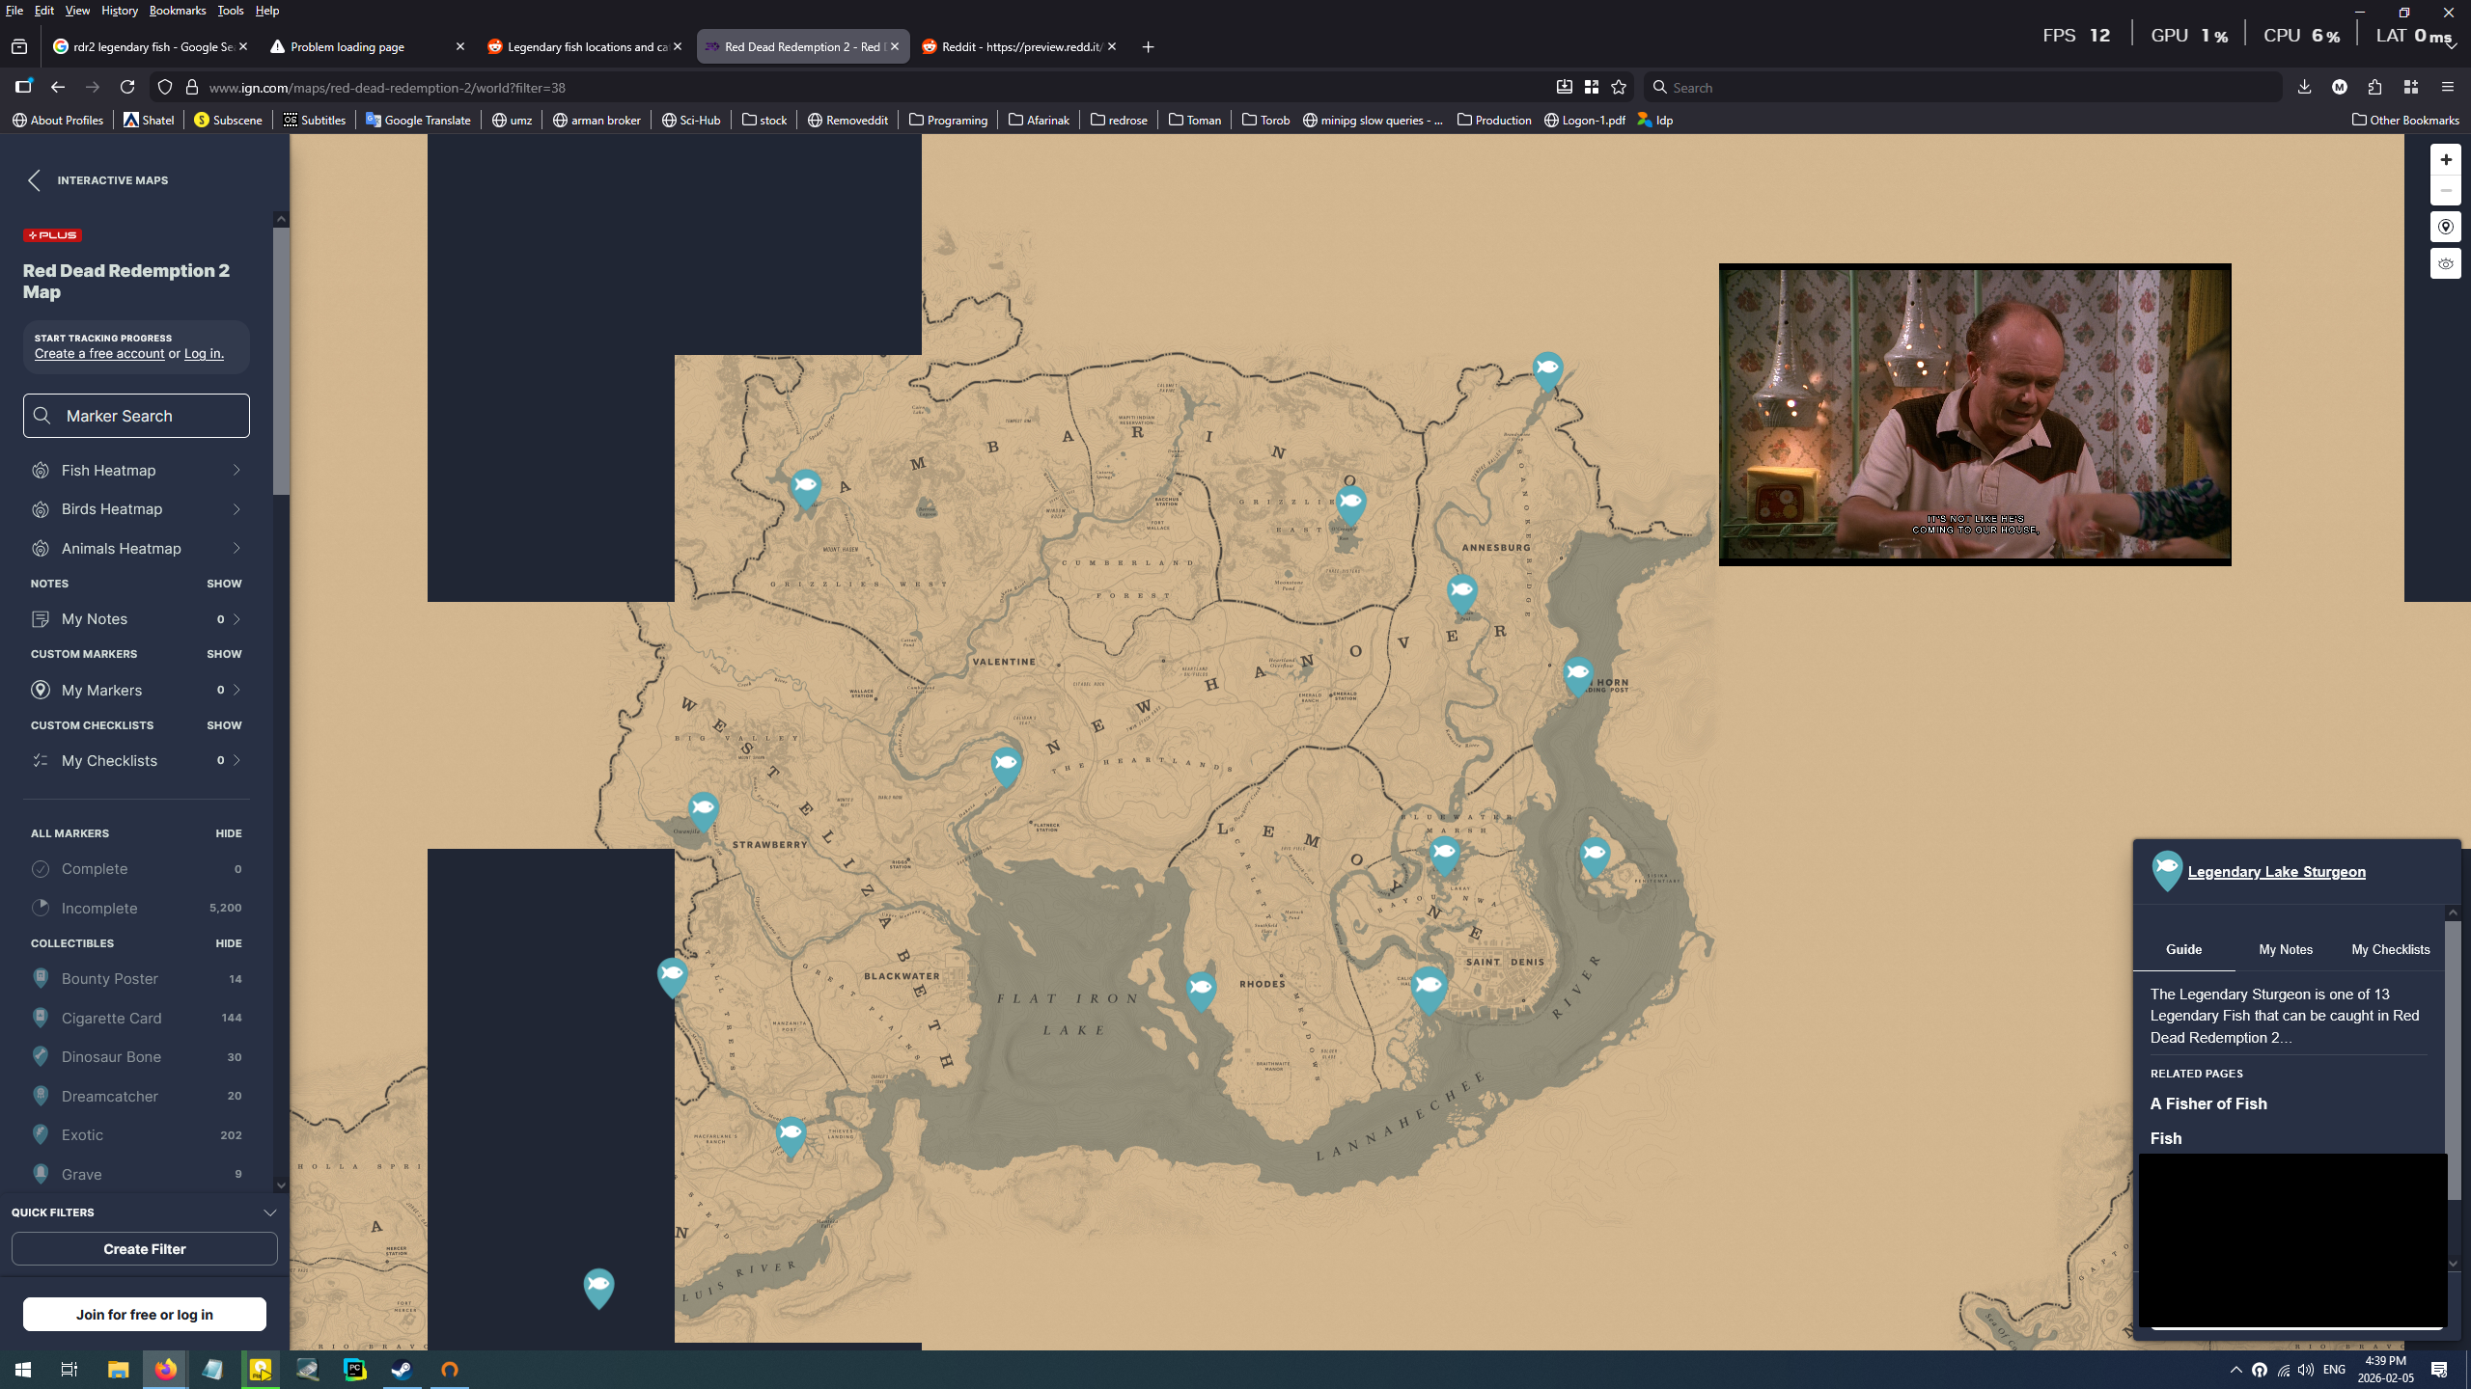Expand My Notes chevron
This screenshot has height=1389, width=2471.
(236, 619)
